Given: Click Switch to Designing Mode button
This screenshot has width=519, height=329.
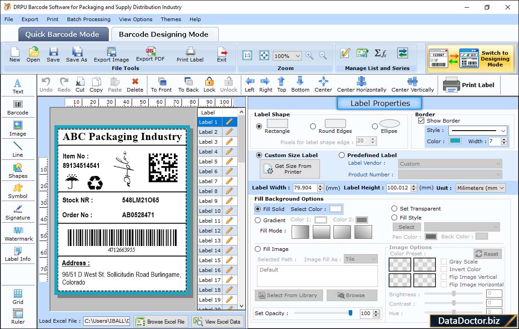Looking at the screenshot, I should [471, 59].
